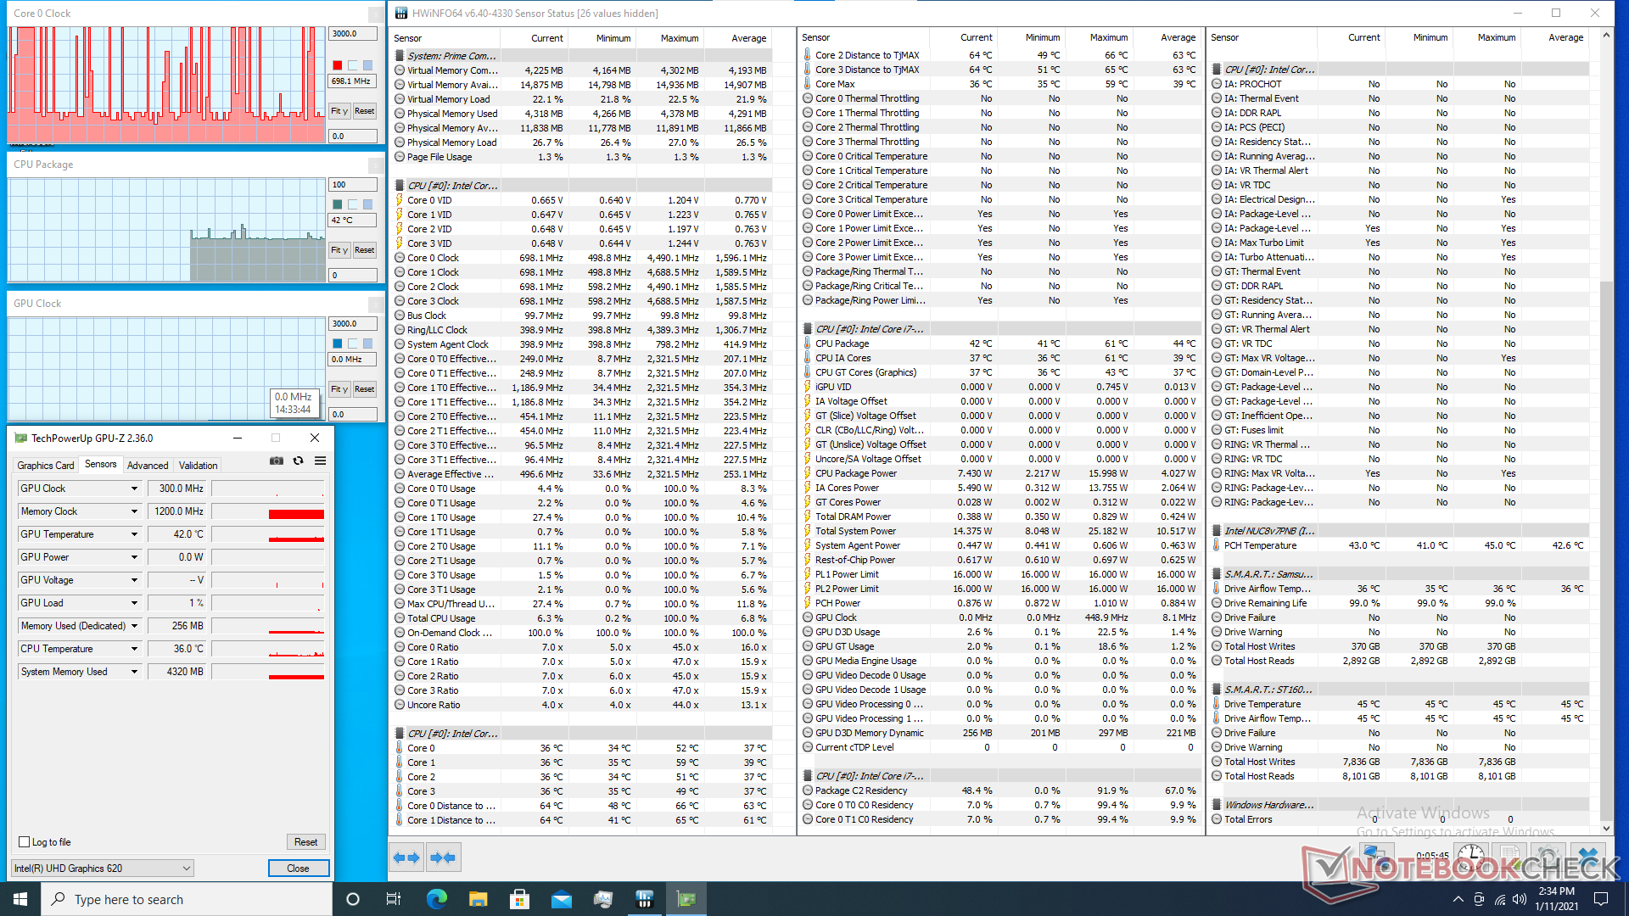
Task: Open the GPU Clock sensor dropdown
Action: click(134, 489)
